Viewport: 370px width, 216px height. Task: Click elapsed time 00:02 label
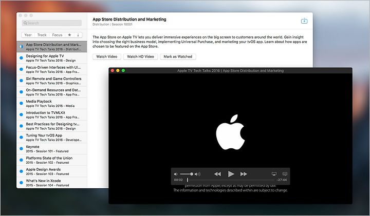coord(178,180)
